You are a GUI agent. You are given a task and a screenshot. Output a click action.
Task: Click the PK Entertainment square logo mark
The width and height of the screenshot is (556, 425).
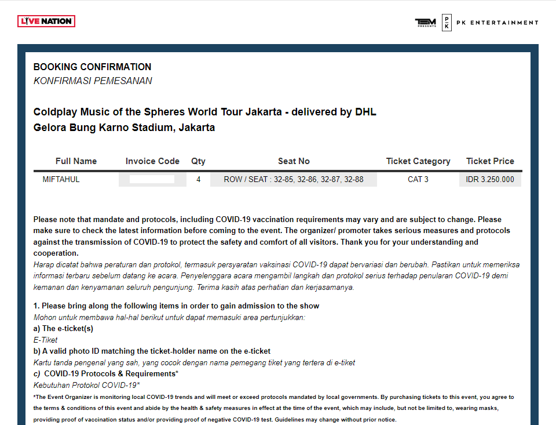pyautogui.click(x=447, y=23)
